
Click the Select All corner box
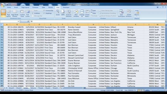[2, 25]
